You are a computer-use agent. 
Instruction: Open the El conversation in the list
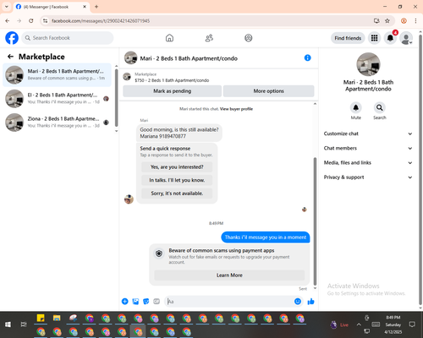pyautogui.click(x=57, y=98)
